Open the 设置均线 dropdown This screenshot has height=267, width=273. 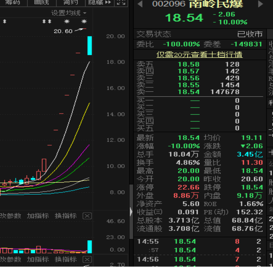68,13
